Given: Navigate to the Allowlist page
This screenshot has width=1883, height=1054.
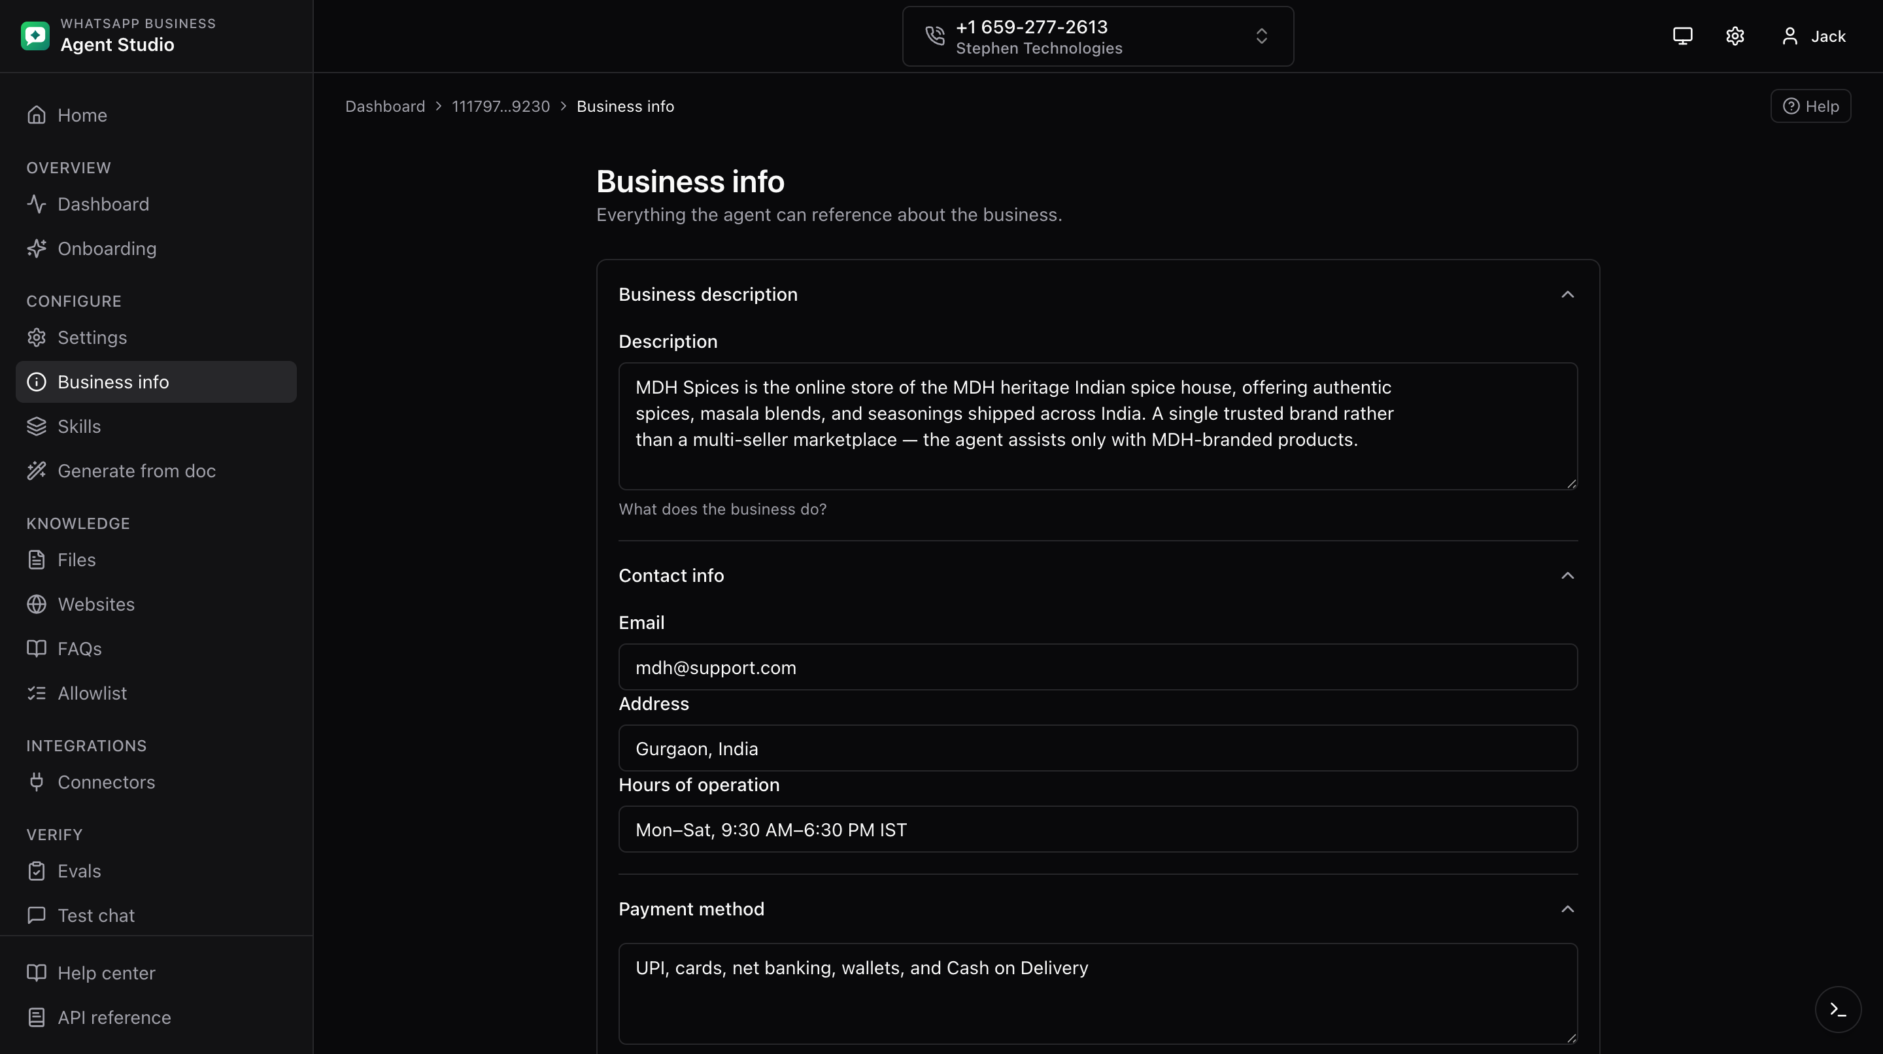Looking at the screenshot, I should (156, 694).
